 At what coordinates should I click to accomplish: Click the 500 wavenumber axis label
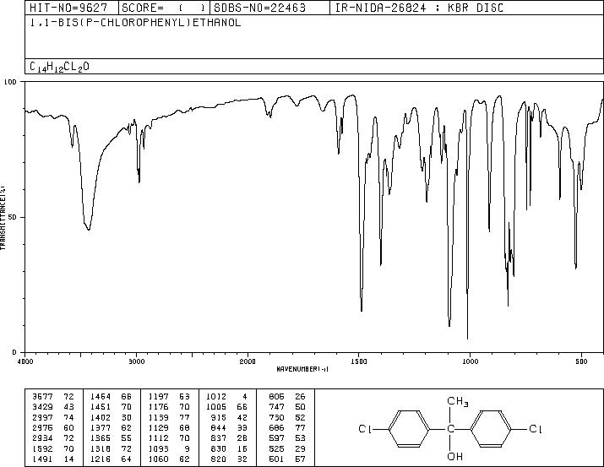tap(581, 361)
